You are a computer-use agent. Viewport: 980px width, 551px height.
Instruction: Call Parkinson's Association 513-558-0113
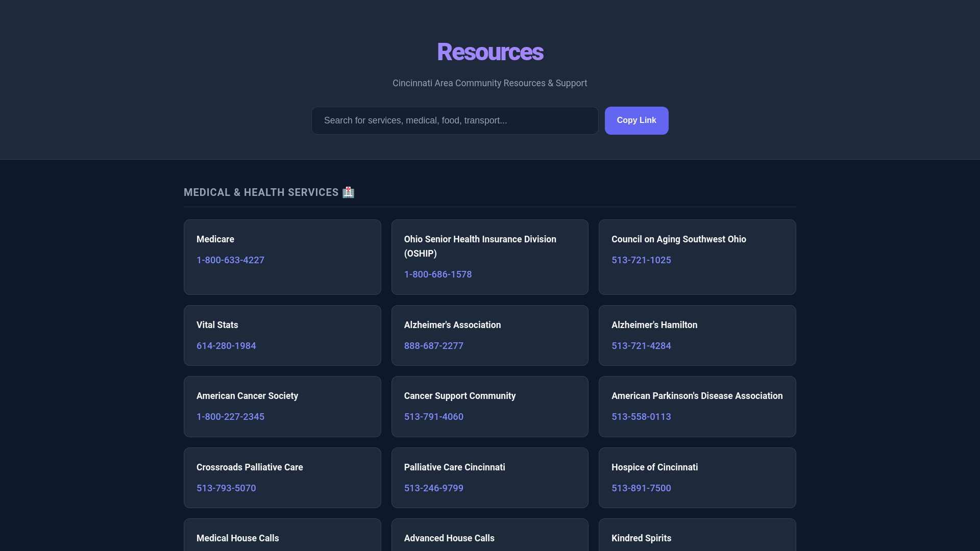pyautogui.click(x=641, y=417)
